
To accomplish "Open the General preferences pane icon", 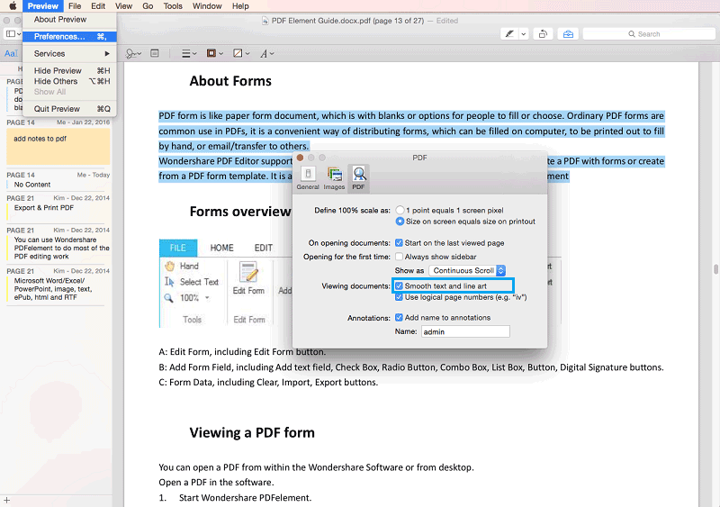I will pyautogui.click(x=308, y=178).
